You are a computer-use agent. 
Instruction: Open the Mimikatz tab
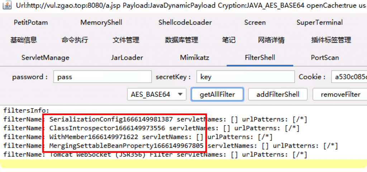pyautogui.click(x=194, y=58)
